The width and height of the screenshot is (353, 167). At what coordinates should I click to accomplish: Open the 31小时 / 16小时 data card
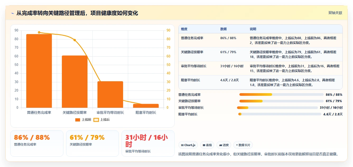(148, 143)
